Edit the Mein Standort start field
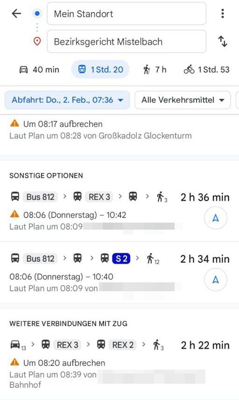Screen dimensions: 239x400 (126, 14)
